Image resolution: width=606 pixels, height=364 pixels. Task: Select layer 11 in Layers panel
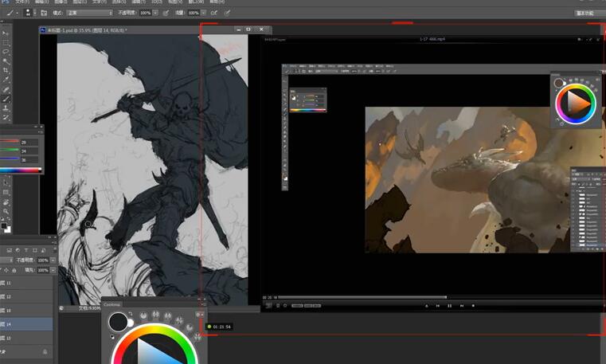26,283
